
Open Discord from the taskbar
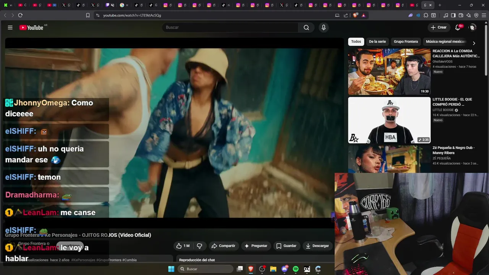pyautogui.click(x=285, y=269)
